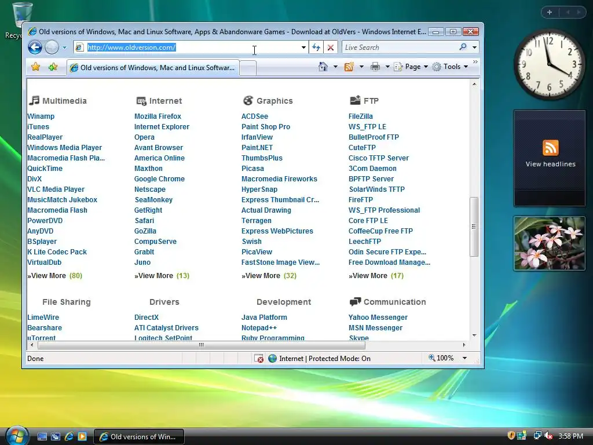Click the Communication chat bubble icon
This screenshot has height=445, width=593.
[355, 301]
